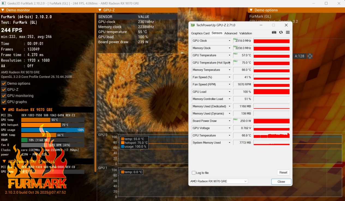Toggle the GPU graphs checkbox
The image size is (345, 201).
pos(4,102)
